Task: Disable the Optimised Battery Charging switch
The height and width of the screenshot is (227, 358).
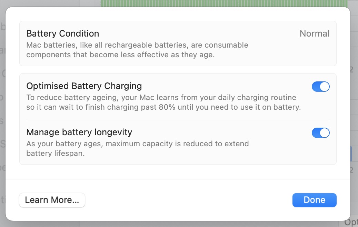Action: click(320, 87)
